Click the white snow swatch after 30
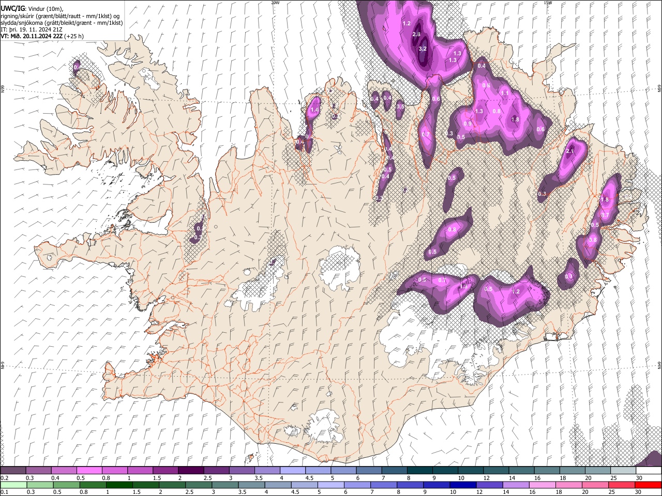This screenshot has height=496, width=662. [x=649, y=470]
